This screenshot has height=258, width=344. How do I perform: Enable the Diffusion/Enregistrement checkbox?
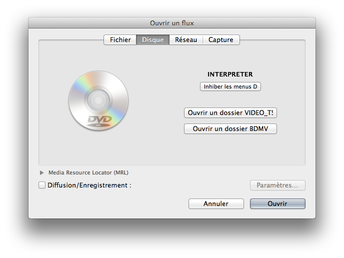pyautogui.click(x=42, y=185)
